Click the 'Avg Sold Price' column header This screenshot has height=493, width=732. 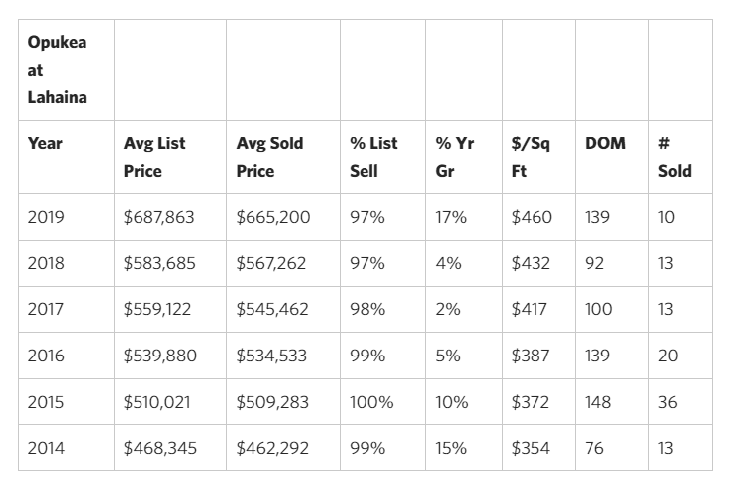click(x=269, y=157)
